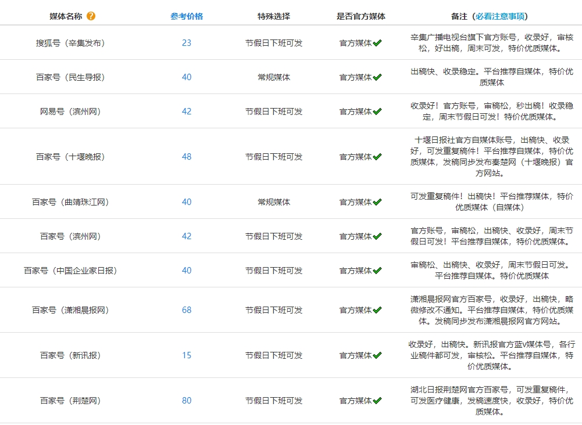Image resolution: width=582 pixels, height=425 pixels.
Task: Click green checkmark in 搜狐号（辛集发布） row
Action: pos(377,43)
